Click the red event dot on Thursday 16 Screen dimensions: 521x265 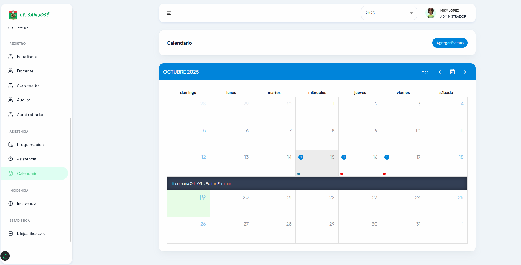tap(341, 174)
